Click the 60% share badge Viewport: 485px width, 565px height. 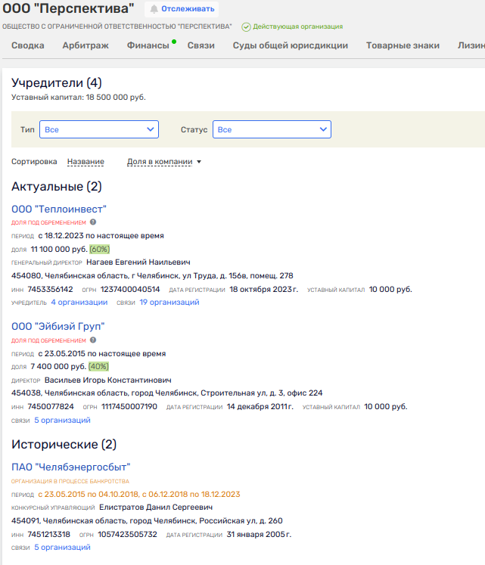(100, 249)
